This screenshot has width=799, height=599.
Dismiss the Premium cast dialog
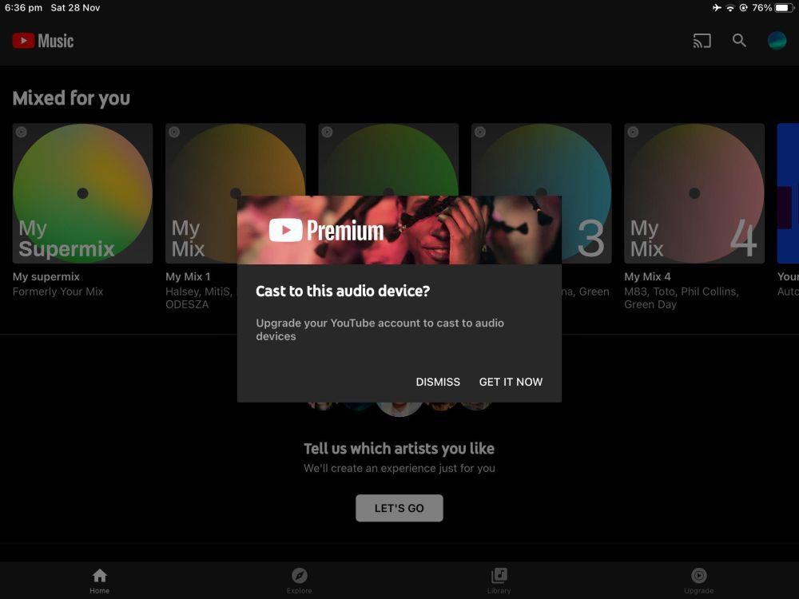pyautogui.click(x=438, y=382)
